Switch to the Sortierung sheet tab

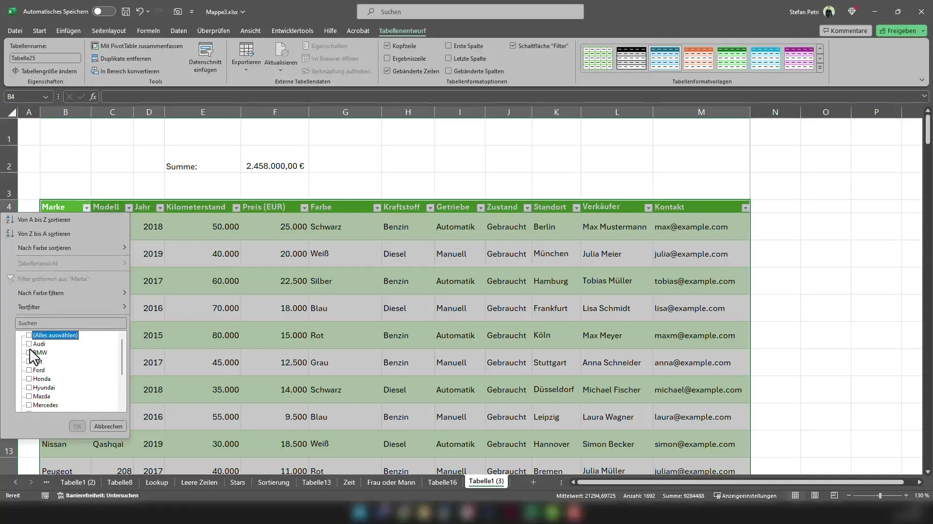tap(274, 482)
